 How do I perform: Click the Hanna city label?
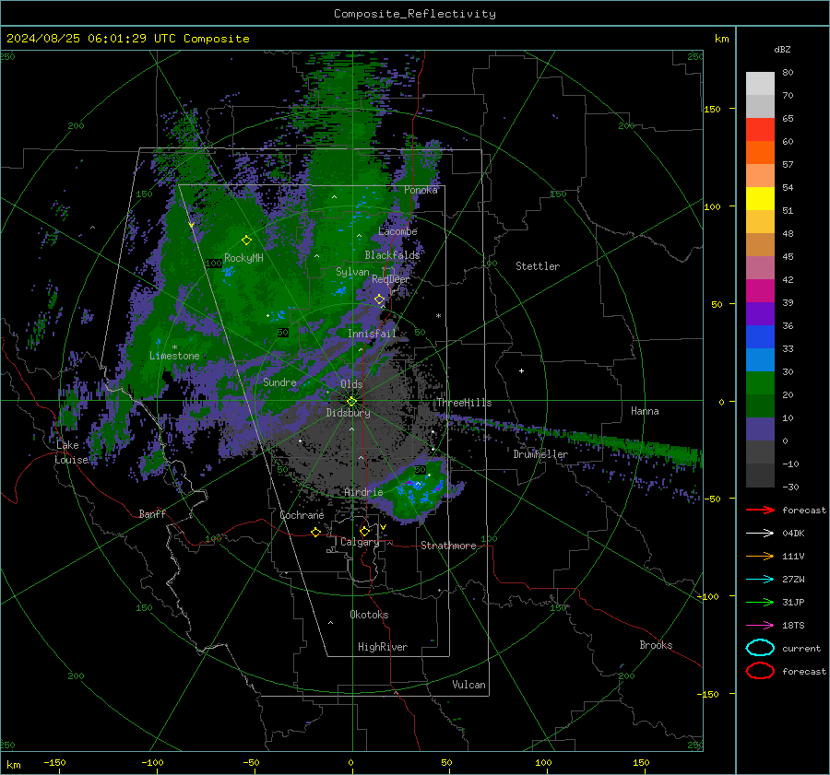tap(645, 411)
